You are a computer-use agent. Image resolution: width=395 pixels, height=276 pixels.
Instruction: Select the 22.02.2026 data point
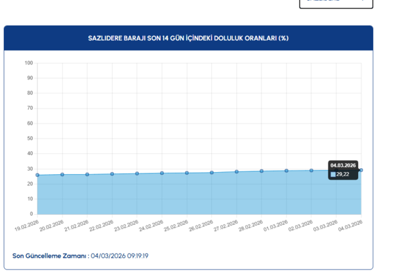(x=112, y=173)
